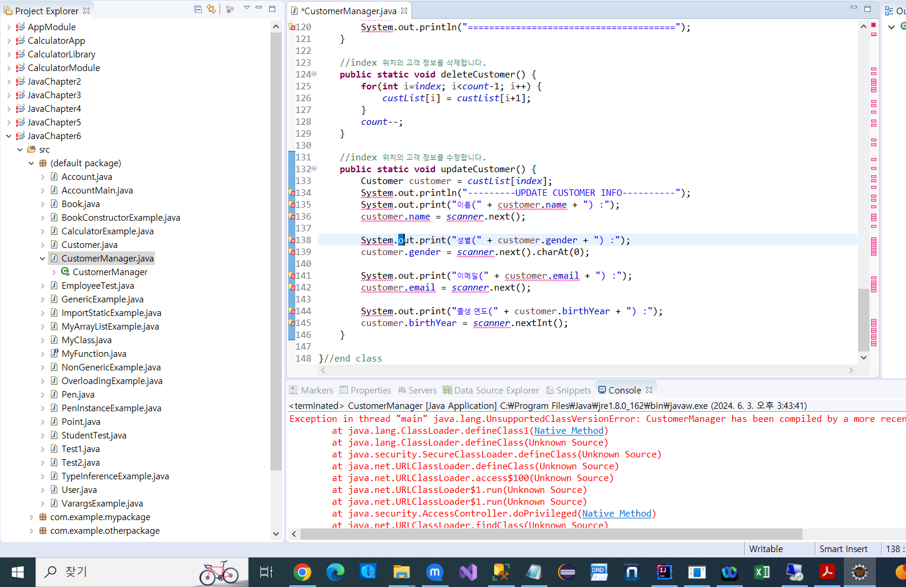This screenshot has width=906, height=587.
Task: Click the taskbar search box
Action: pyautogui.click(x=142, y=572)
